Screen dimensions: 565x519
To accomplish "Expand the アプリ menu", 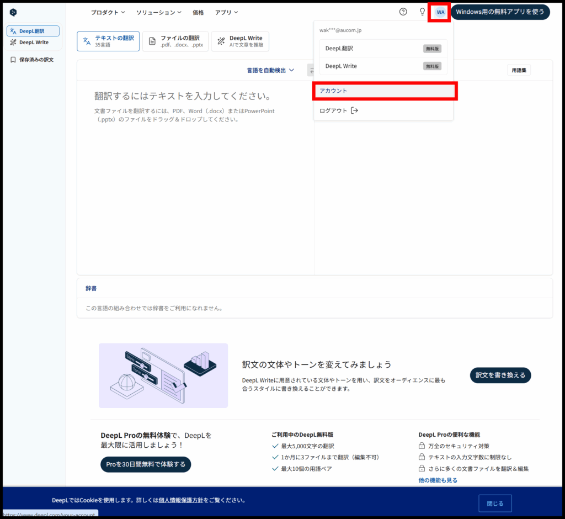I will pyautogui.click(x=226, y=12).
